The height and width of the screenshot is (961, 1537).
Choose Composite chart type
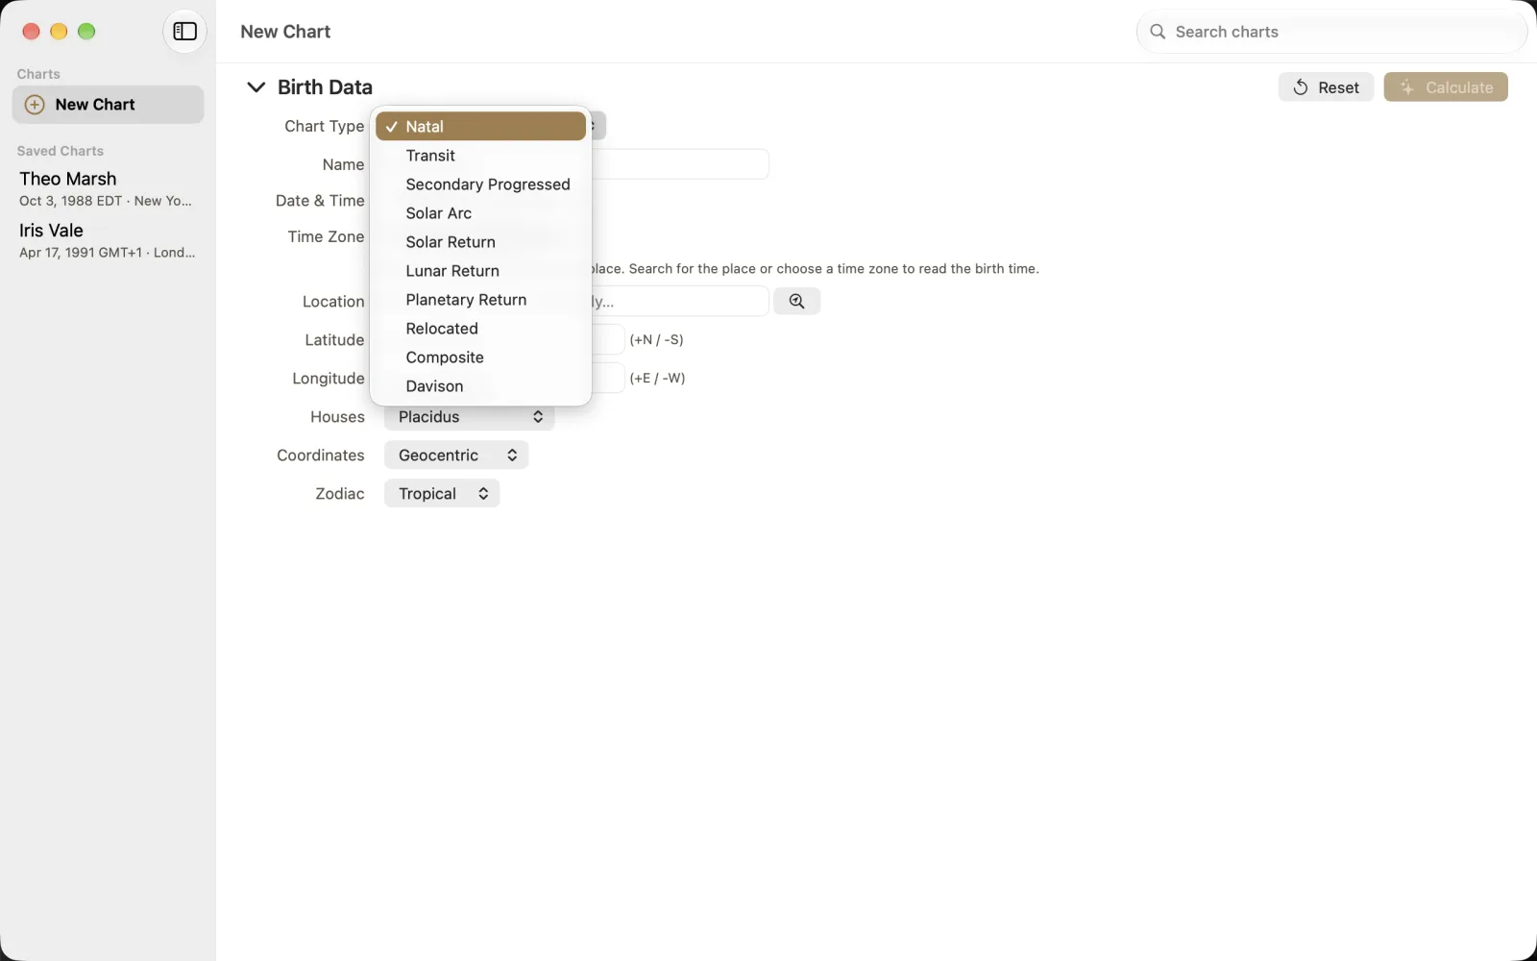(x=480, y=357)
